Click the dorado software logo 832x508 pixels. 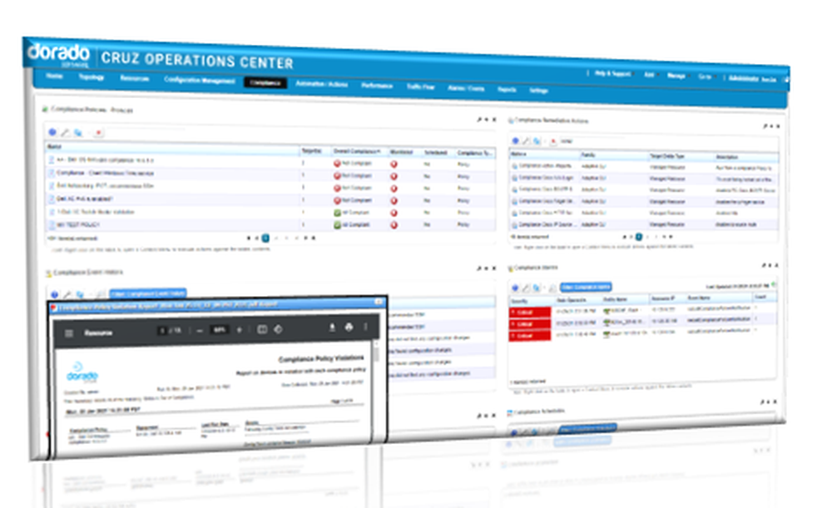coord(58,55)
